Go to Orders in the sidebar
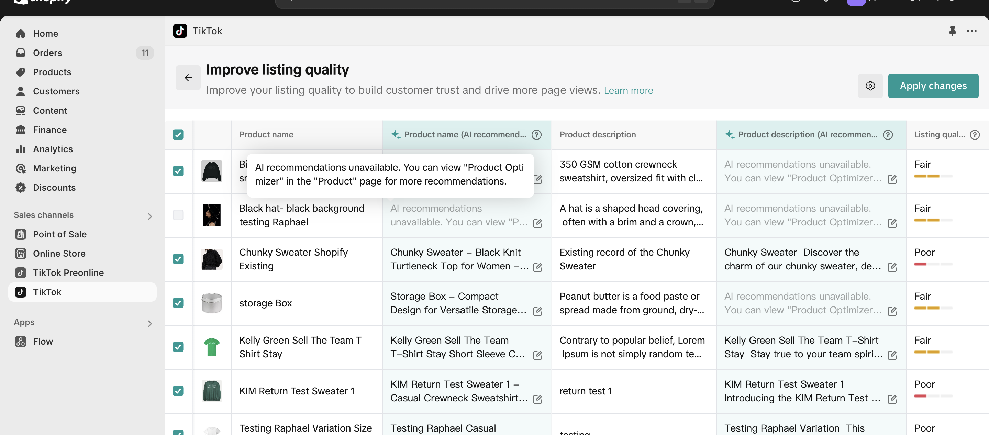 click(47, 53)
